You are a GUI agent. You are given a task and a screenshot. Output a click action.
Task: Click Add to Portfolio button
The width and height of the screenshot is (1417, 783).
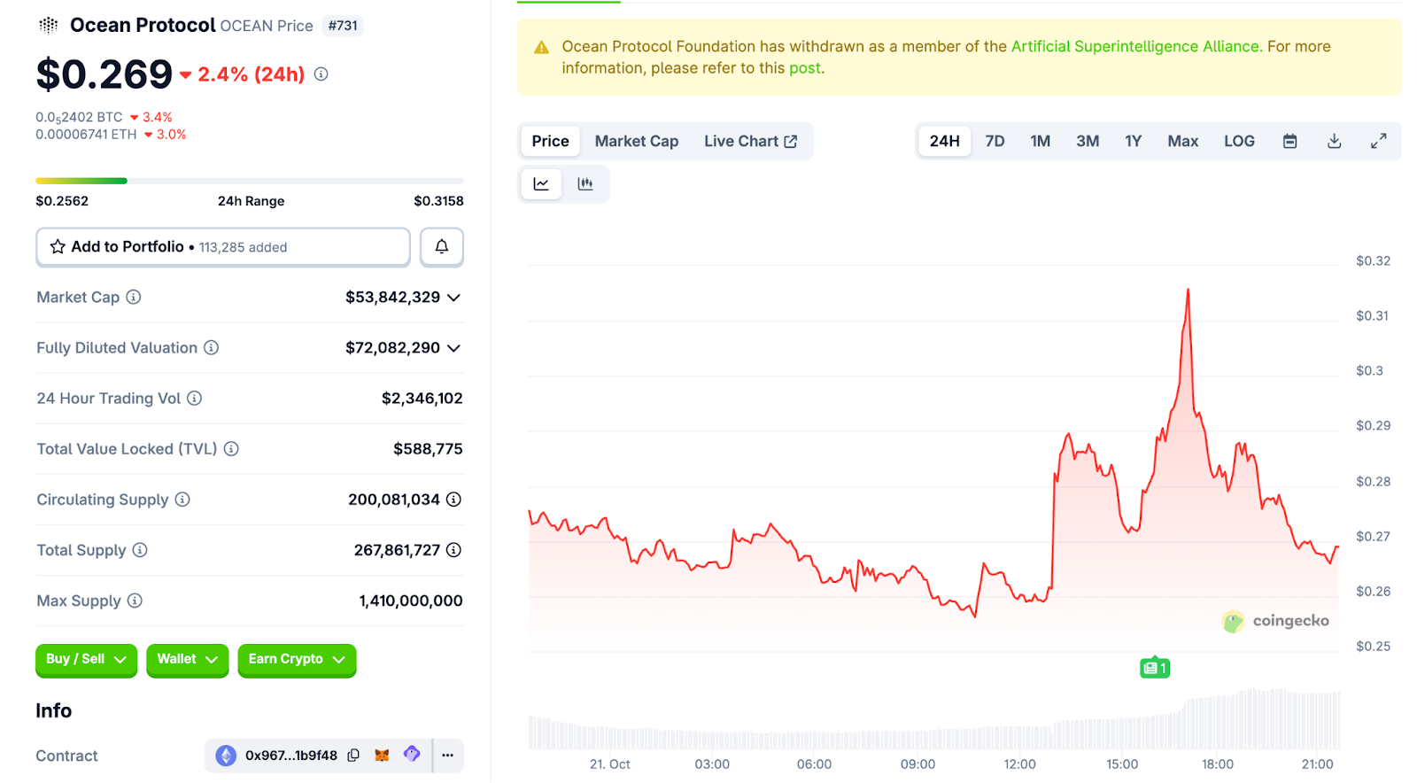222,247
